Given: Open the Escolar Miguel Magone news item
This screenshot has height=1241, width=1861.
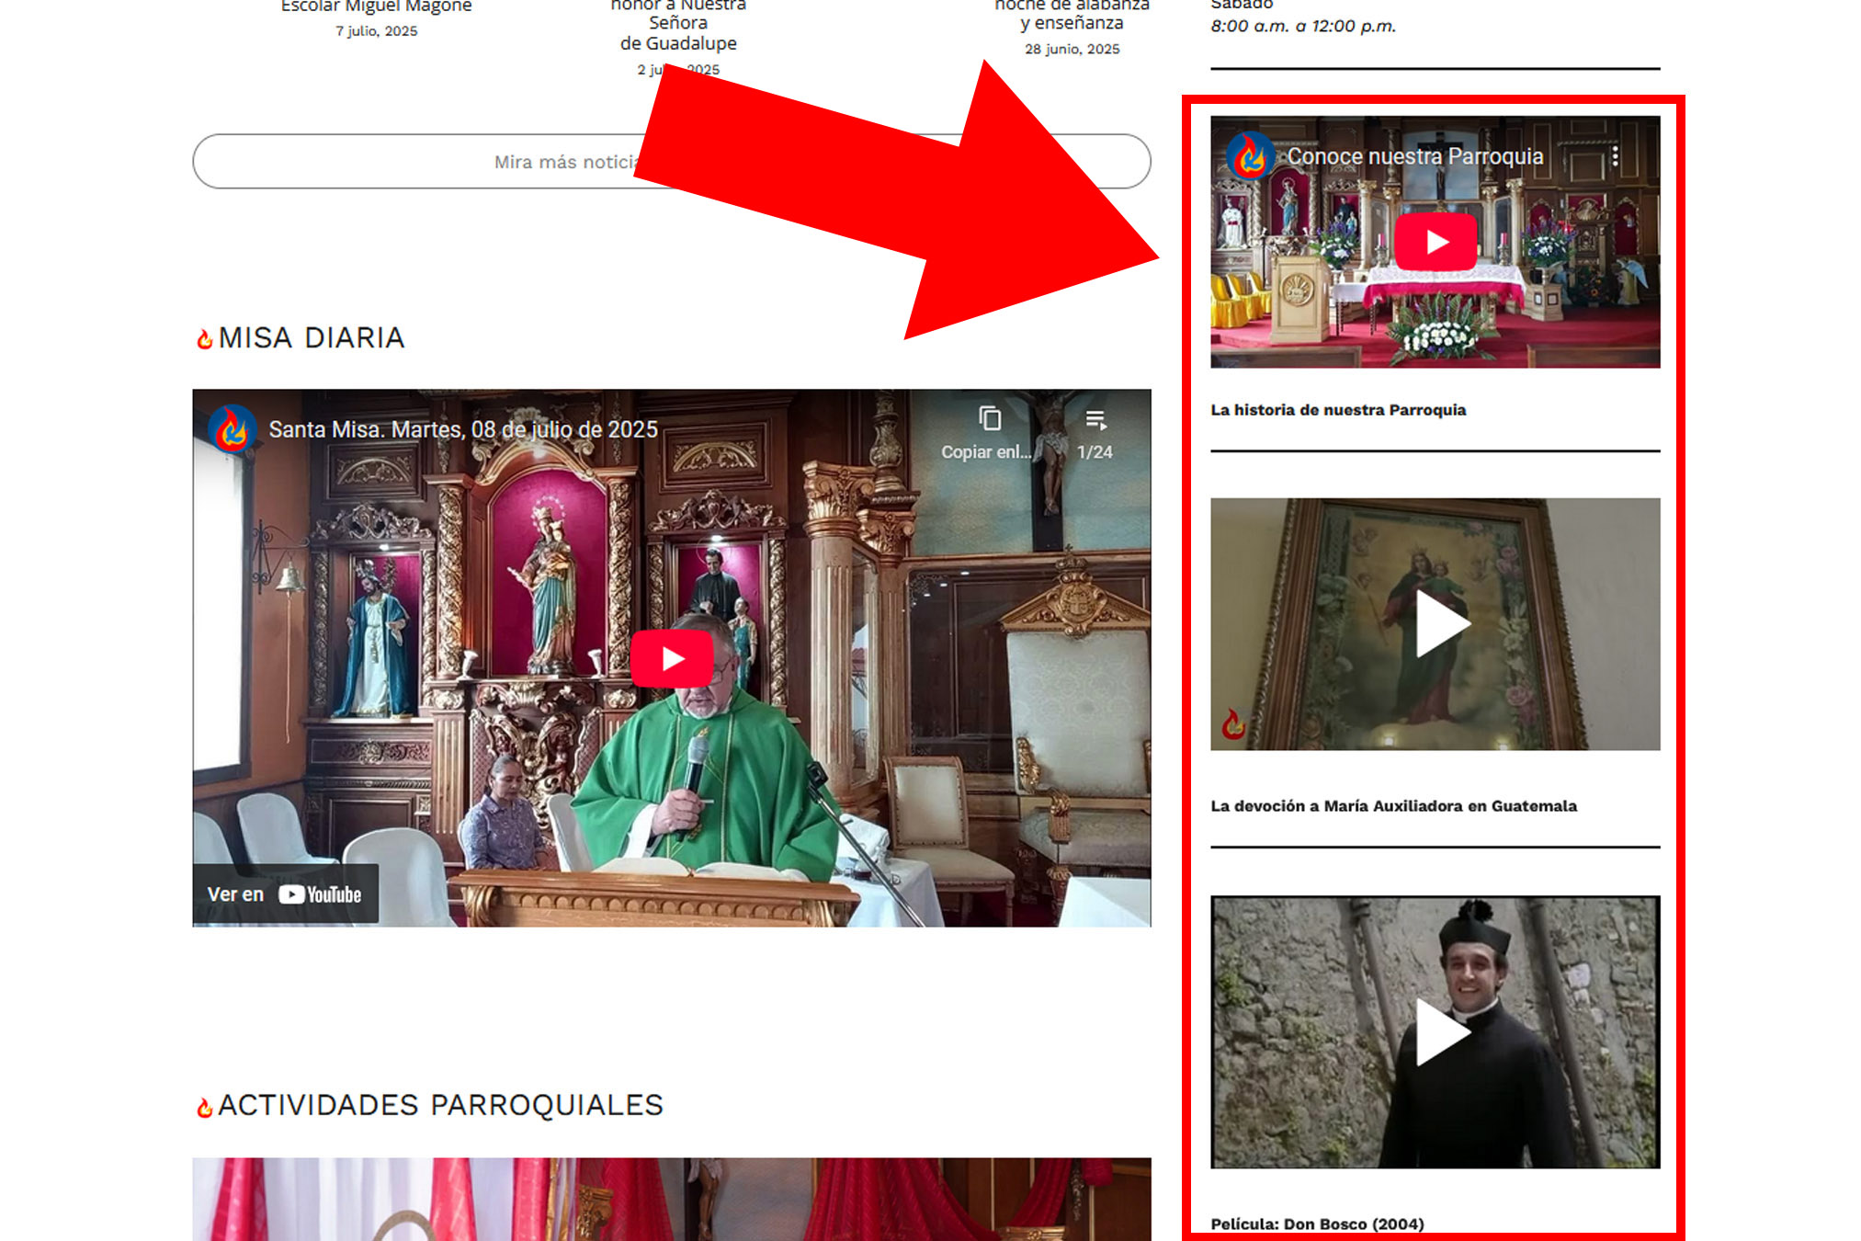Looking at the screenshot, I should click(x=376, y=7).
